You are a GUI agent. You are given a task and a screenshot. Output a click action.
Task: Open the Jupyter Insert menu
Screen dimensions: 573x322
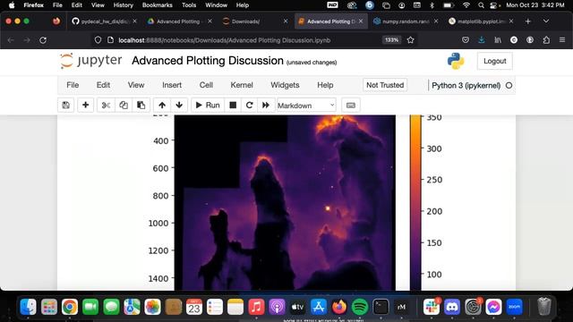coord(172,85)
